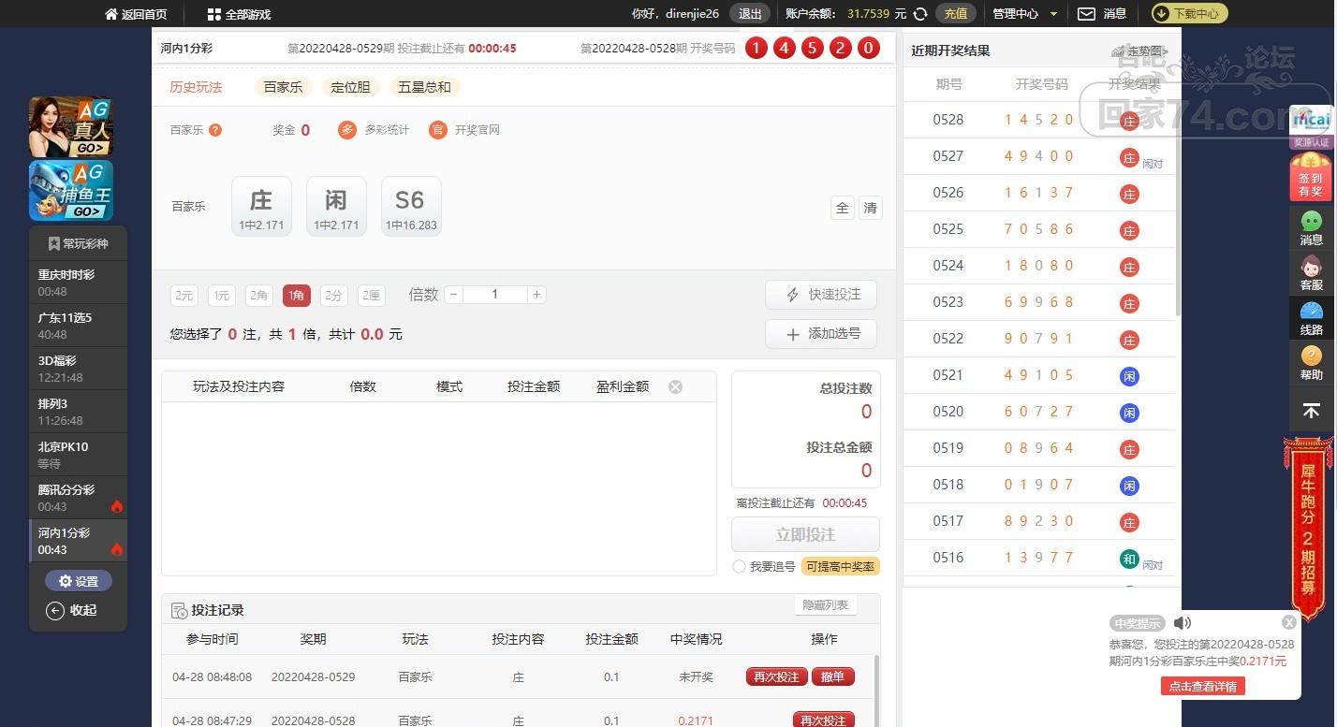Click the refresh balance icon
Image resolution: width=1337 pixels, height=727 pixels.
pyautogui.click(x=920, y=14)
